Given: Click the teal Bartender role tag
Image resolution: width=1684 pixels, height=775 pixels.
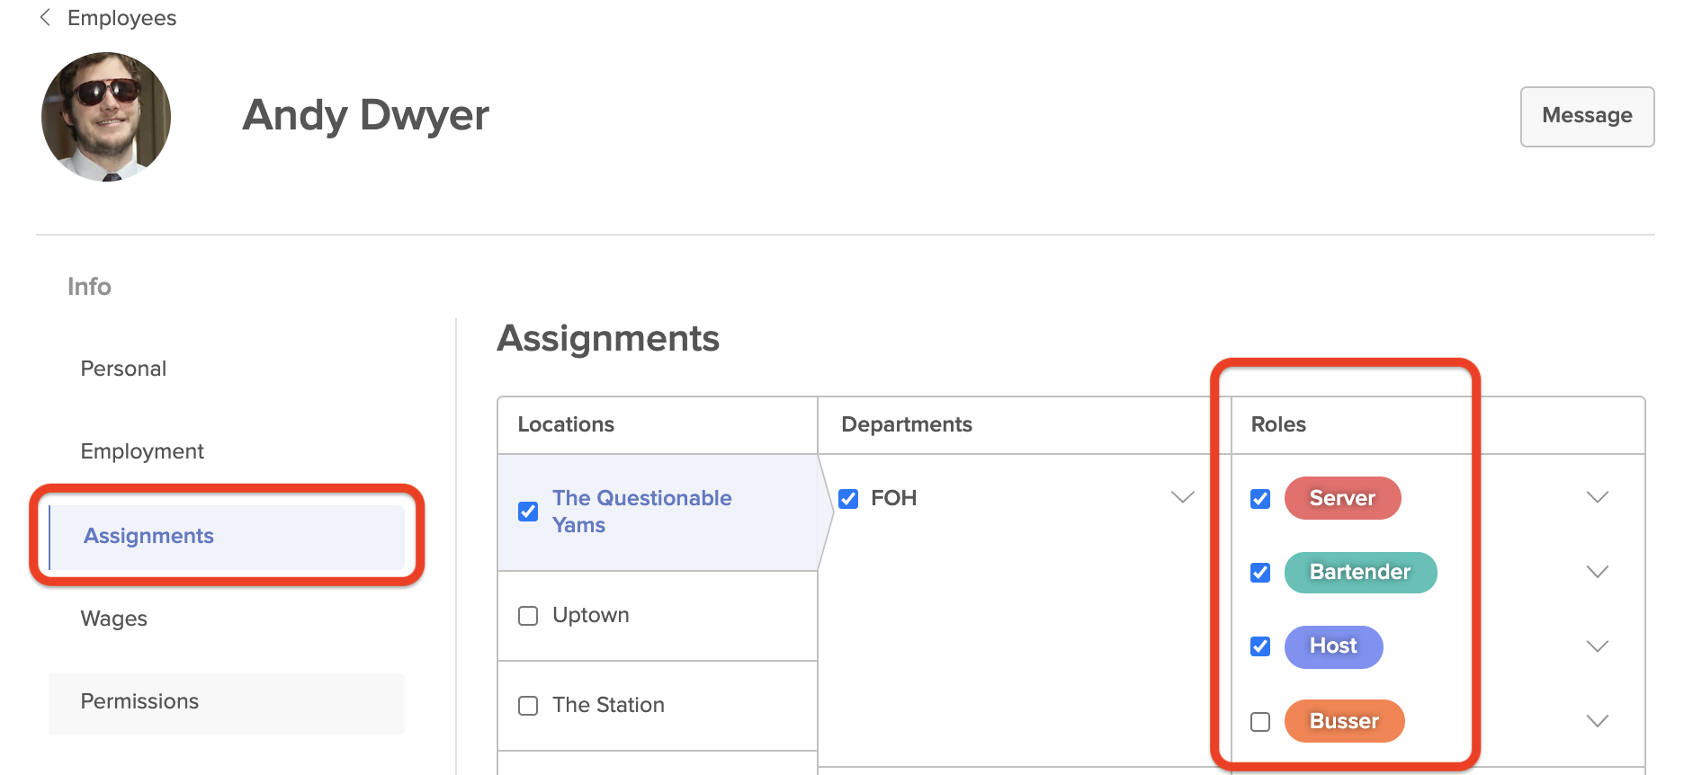Looking at the screenshot, I should pyautogui.click(x=1359, y=573).
